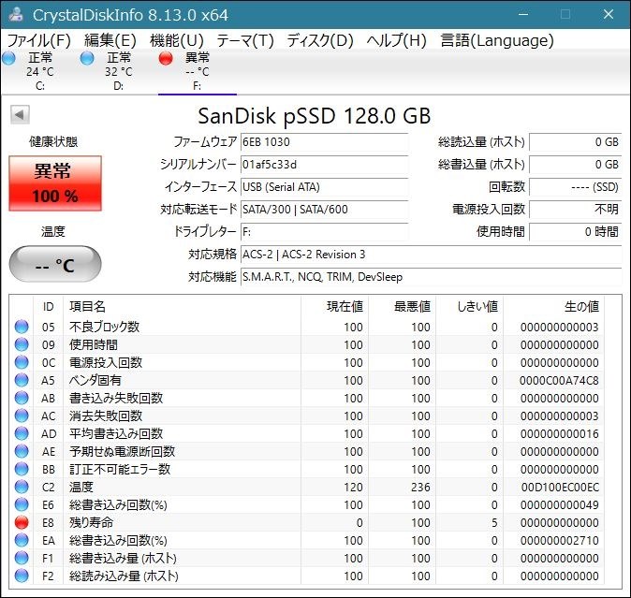631x598 pixels.
Task: Open the テーマ(T) menu
Action: (245, 40)
